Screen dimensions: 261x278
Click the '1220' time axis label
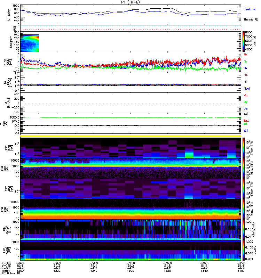(x=57, y=271)
